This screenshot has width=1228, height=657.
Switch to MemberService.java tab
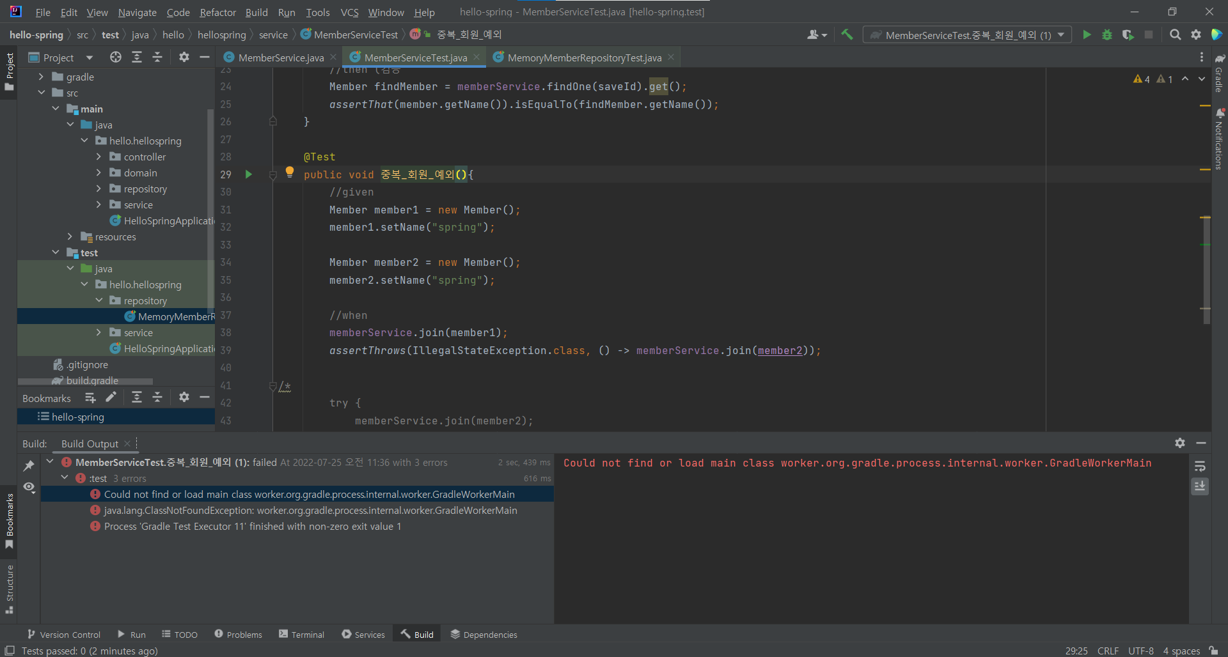point(280,58)
